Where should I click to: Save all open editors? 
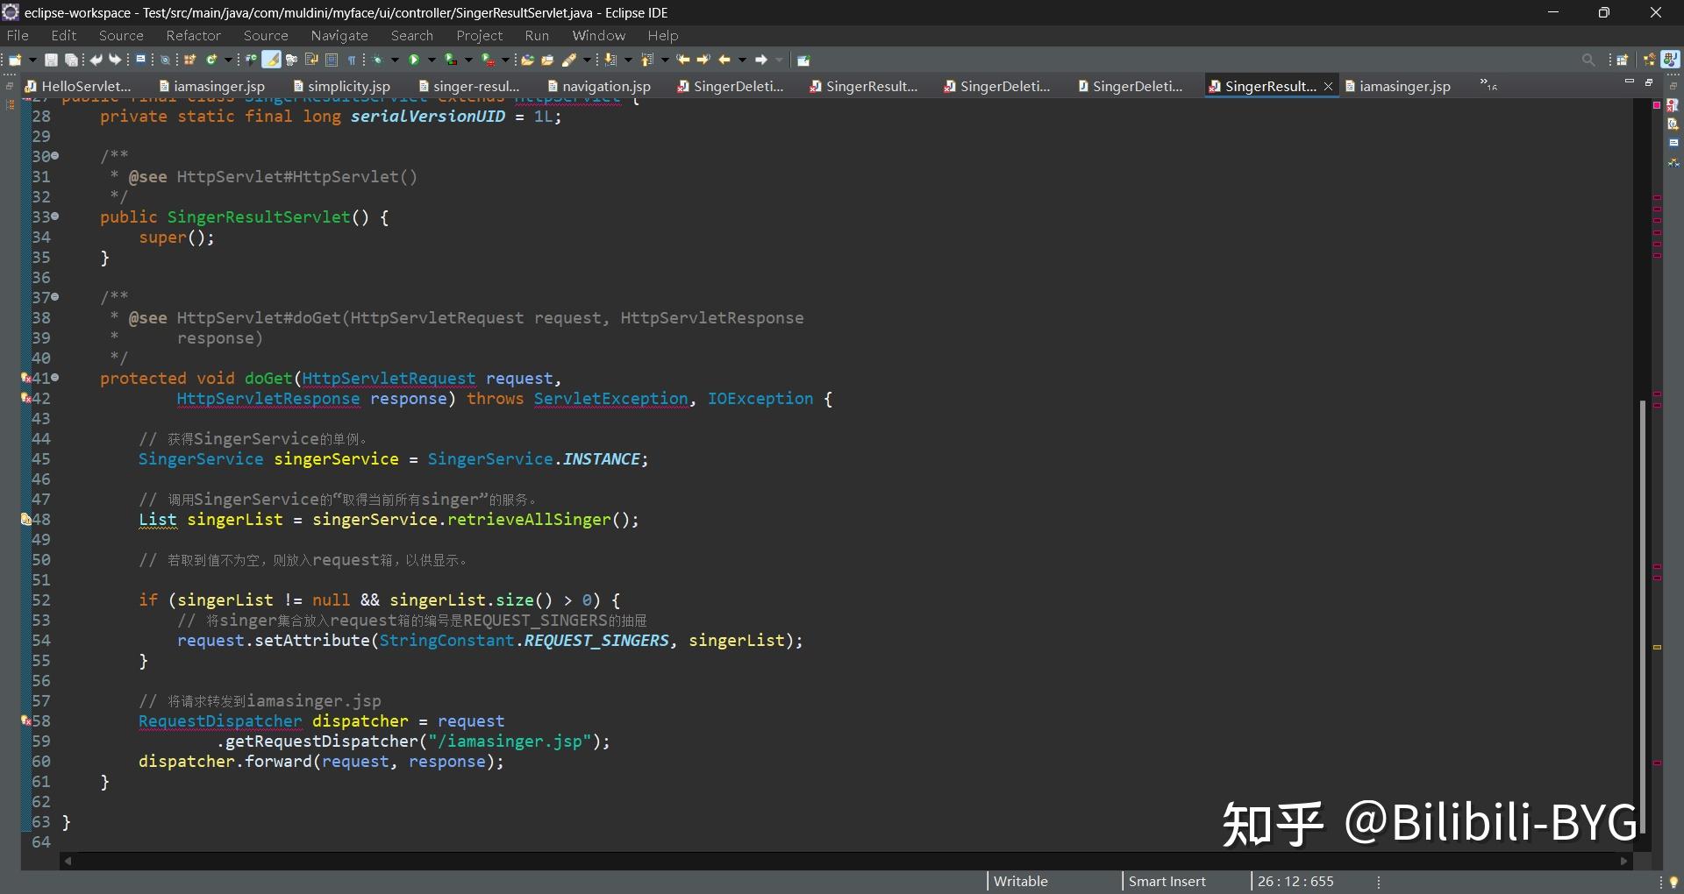pos(70,60)
